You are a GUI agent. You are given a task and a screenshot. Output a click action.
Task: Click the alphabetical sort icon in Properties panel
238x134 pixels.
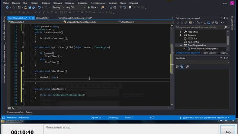(x=182, y=67)
